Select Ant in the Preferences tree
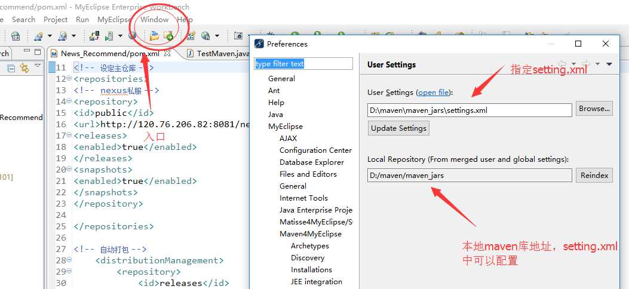Screen dimensions: 629x289 (274, 91)
